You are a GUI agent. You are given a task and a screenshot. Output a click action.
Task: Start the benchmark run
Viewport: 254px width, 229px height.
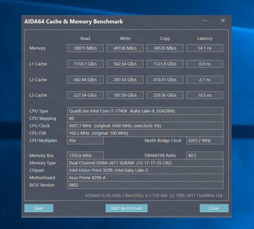pos(127,208)
